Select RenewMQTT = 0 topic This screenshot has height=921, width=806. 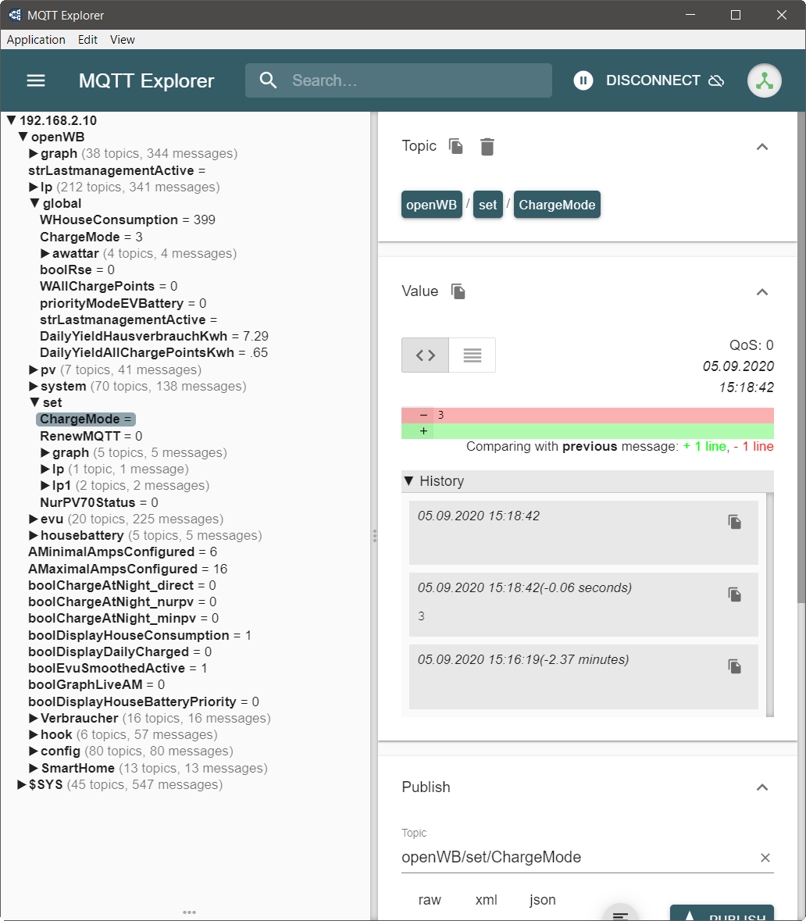91,436
